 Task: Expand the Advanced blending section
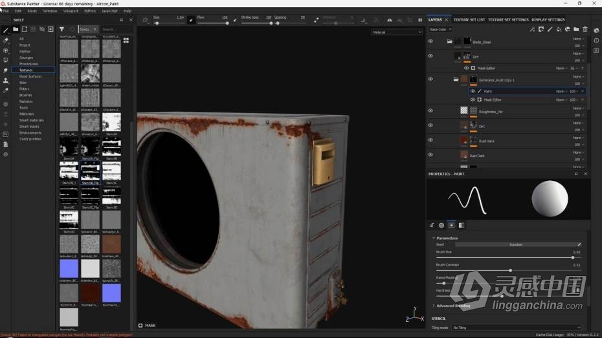pos(434,306)
